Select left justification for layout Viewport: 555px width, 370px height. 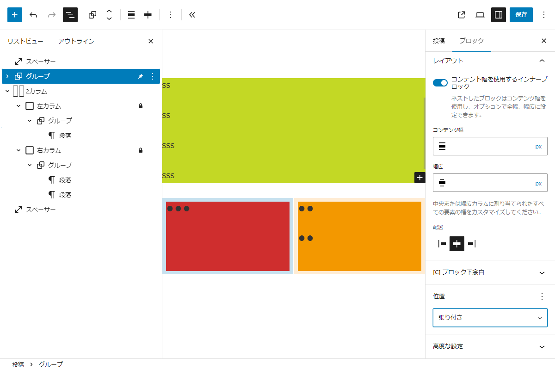443,244
